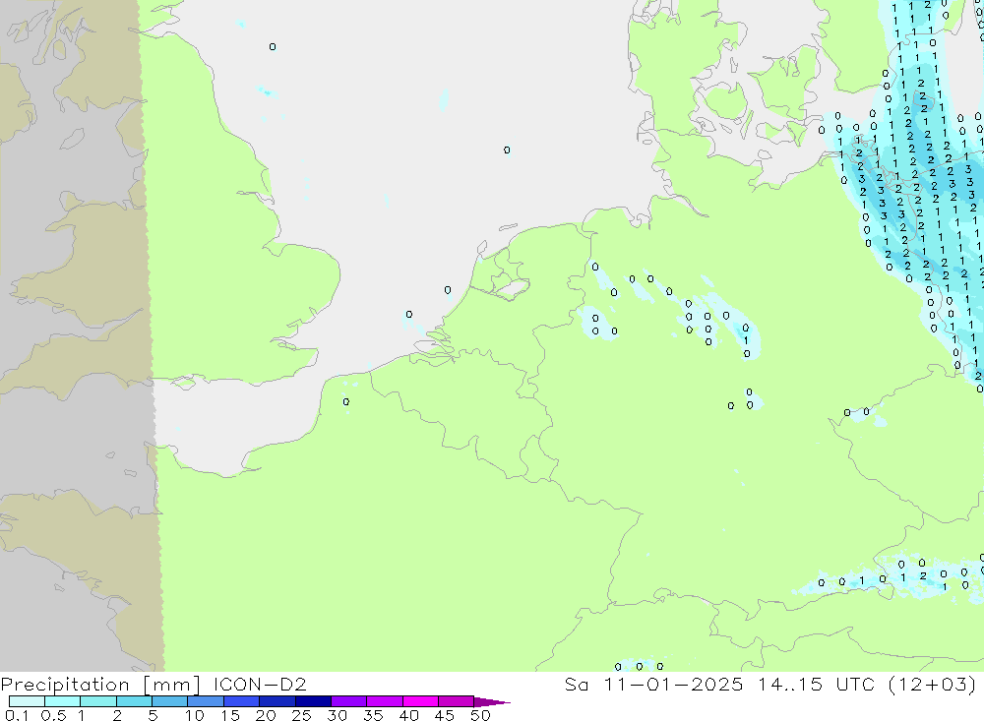Click the '45' legend scale label
Image resolution: width=984 pixels, height=721 pixels.
[445, 715]
